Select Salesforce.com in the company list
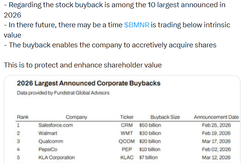245x163 pixels. (55, 125)
